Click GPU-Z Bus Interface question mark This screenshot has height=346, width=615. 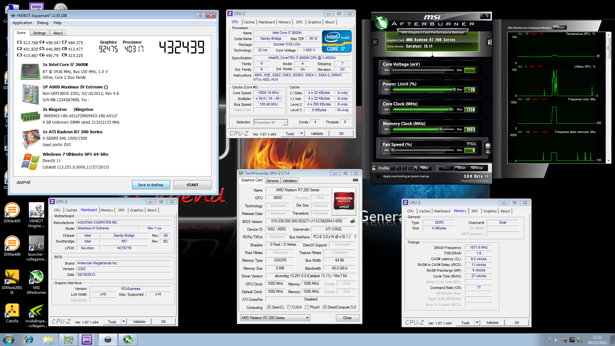[x=355, y=237]
